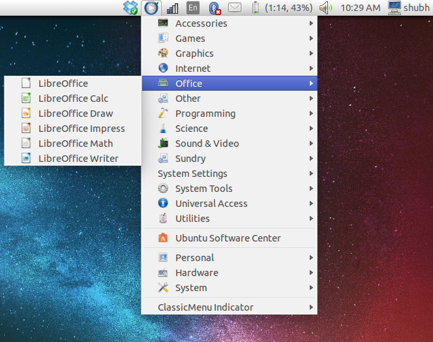The width and height of the screenshot is (433, 342).
Task: Click the LibreOffice Draw icon
Action: click(x=26, y=113)
